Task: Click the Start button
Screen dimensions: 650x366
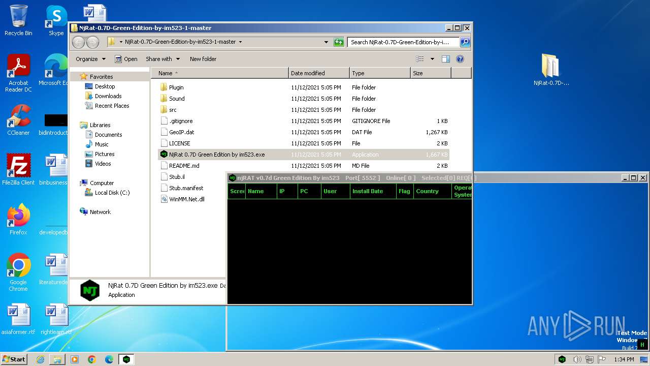Action: (14, 359)
